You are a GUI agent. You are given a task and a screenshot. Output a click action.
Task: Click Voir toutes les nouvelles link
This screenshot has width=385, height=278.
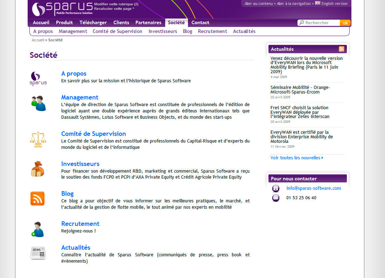click(297, 158)
